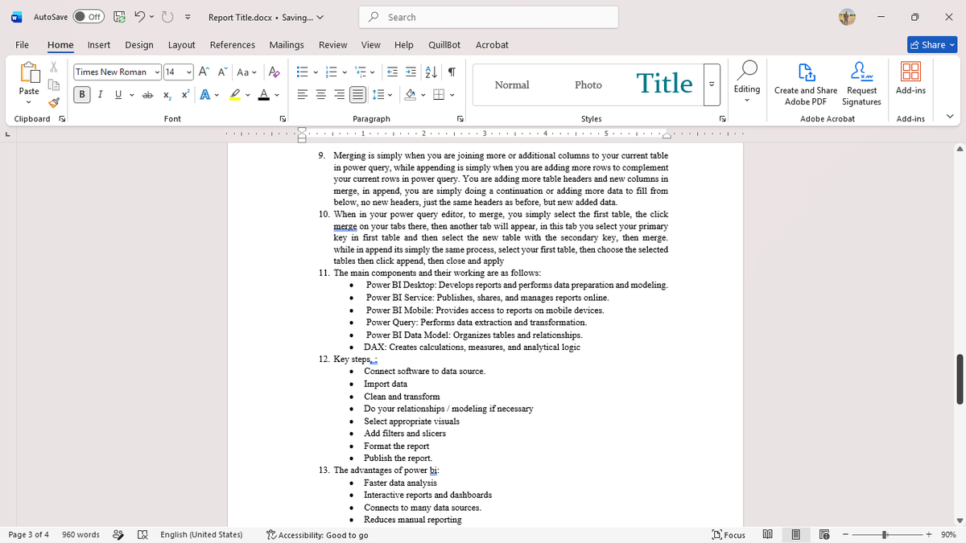Align text right

(x=338, y=95)
